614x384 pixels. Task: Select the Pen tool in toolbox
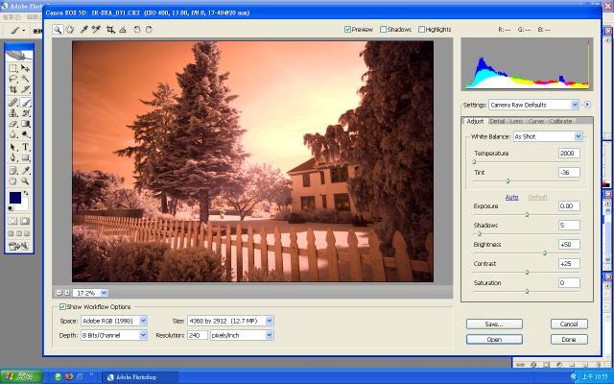pos(12,157)
